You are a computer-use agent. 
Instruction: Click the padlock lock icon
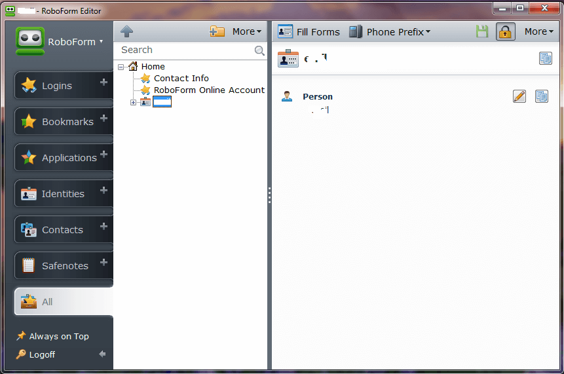505,31
